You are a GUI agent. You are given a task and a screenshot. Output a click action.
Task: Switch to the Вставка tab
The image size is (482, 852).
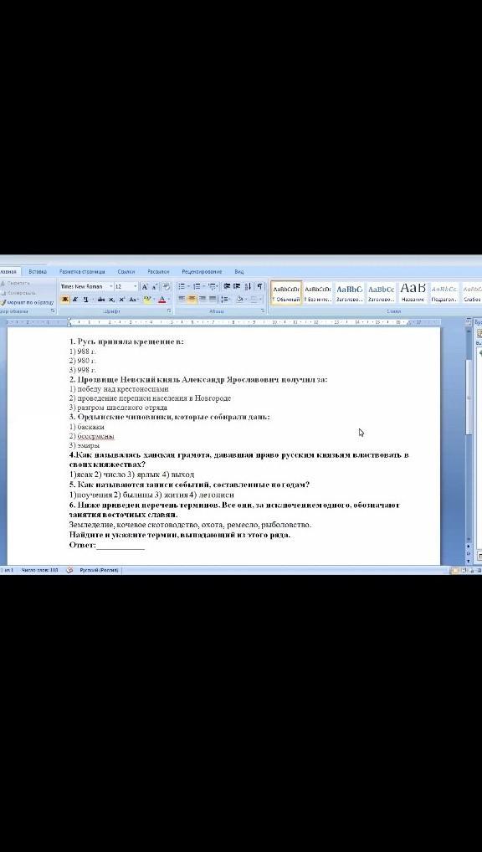[38, 271]
